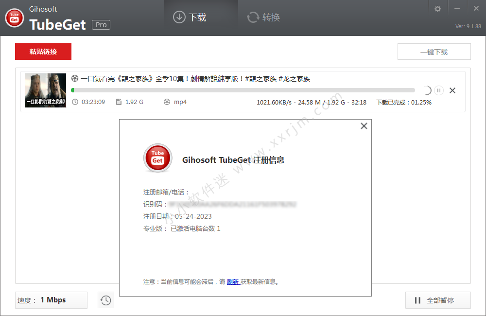Open the 速度 1 Mbps speed selector
The height and width of the screenshot is (316, 486).
pyautogui.click(x=51, y=300)
